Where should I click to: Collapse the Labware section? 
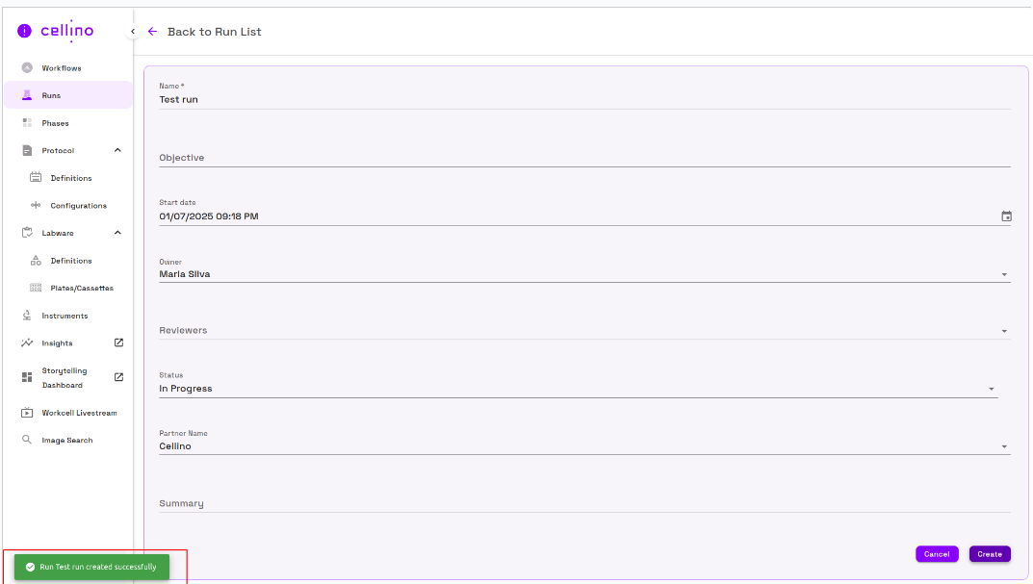pos(117,233)
